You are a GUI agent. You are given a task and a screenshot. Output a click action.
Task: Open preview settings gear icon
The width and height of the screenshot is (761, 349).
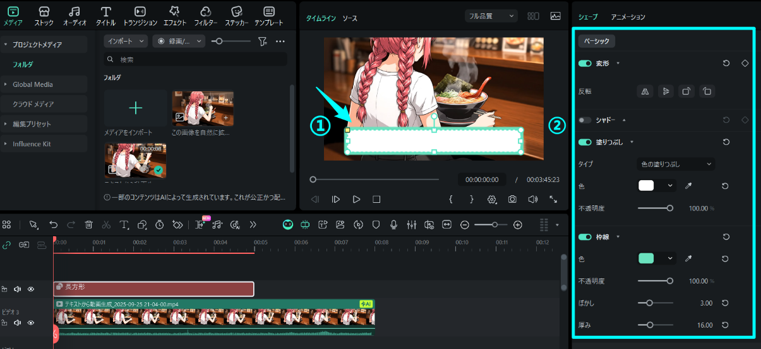492,199
